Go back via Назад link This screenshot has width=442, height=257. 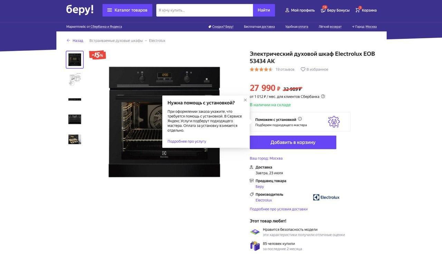click(x=75, y=41)
